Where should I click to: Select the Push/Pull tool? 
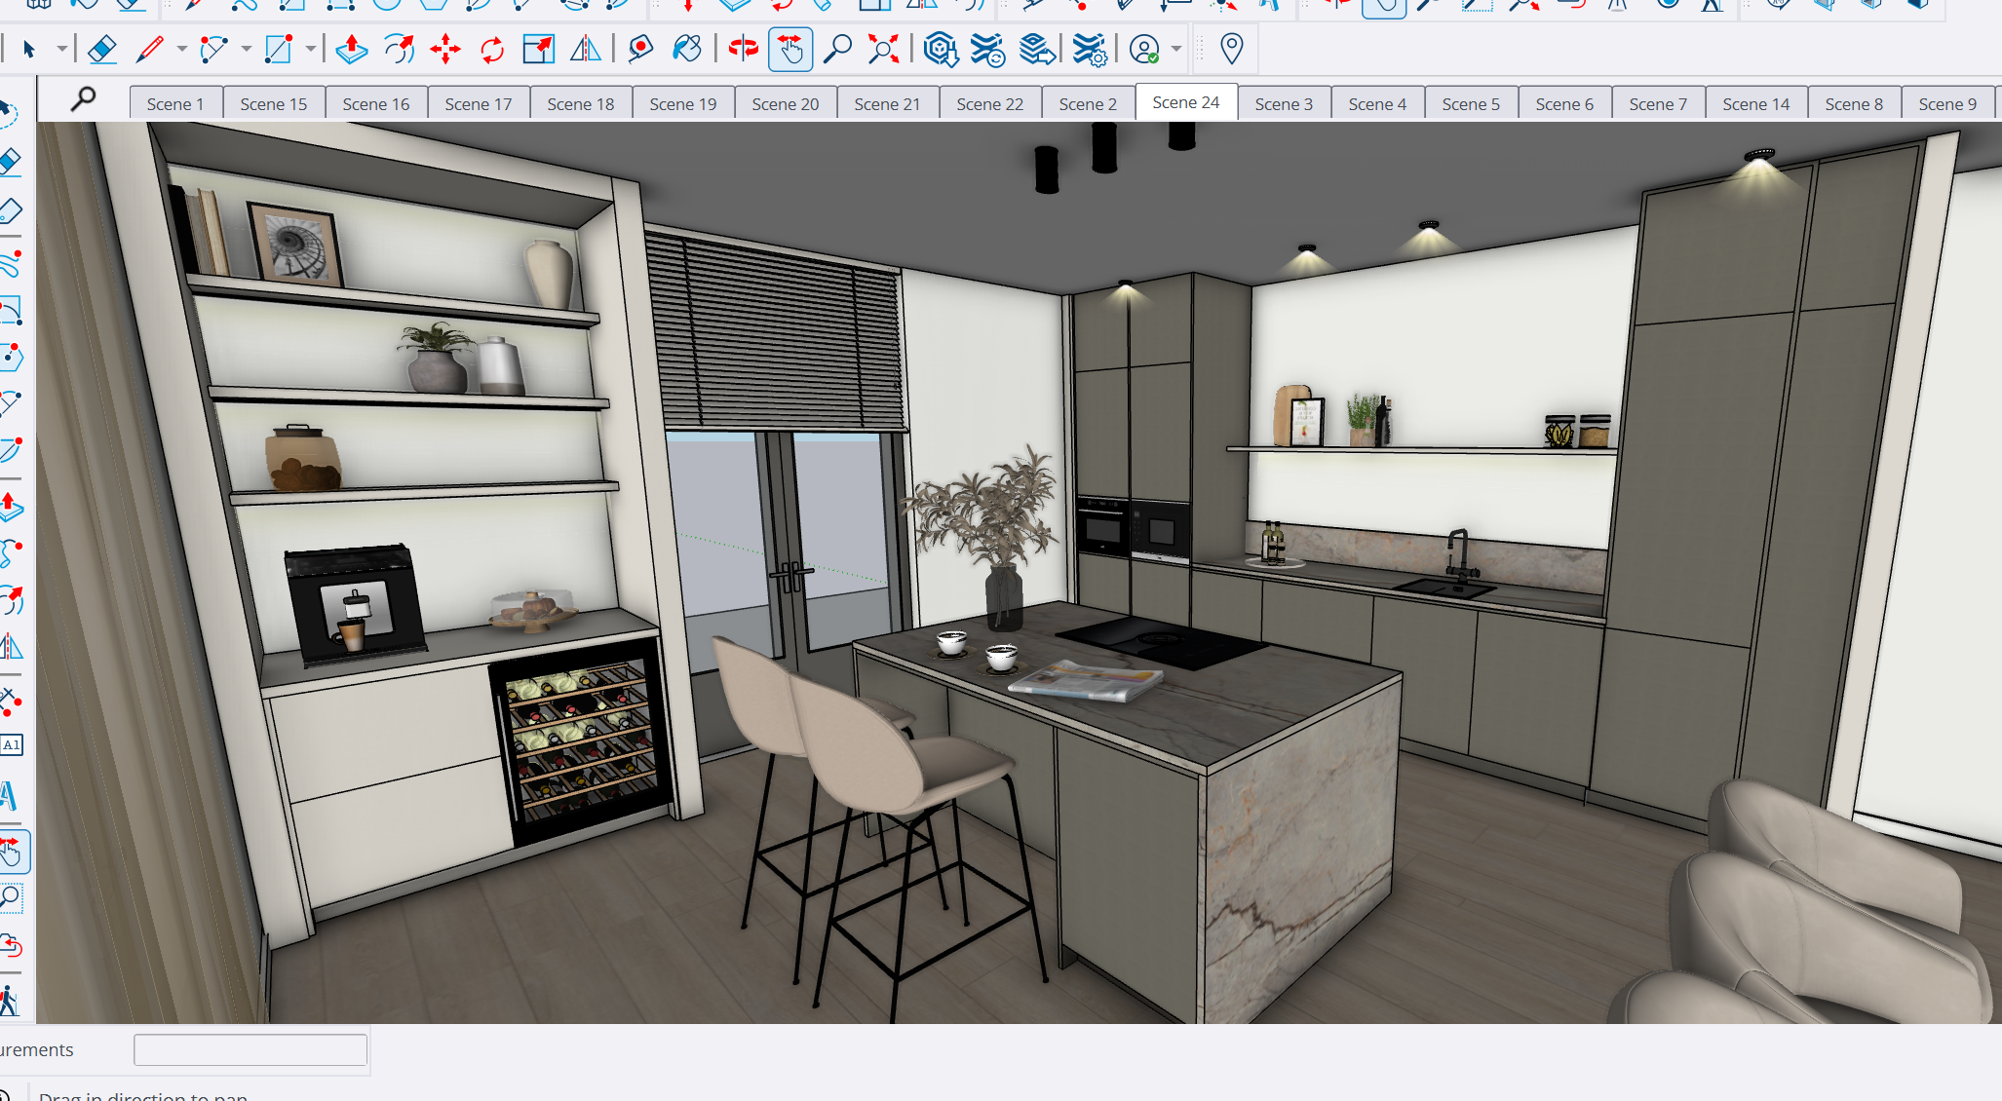(x=351, y=49)
